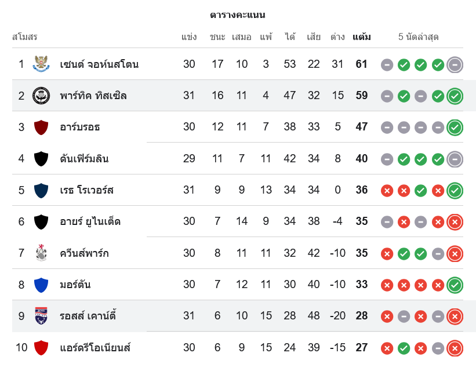Click the แต้ม points column header
476x371 pixels.
(x=362, y=37)
